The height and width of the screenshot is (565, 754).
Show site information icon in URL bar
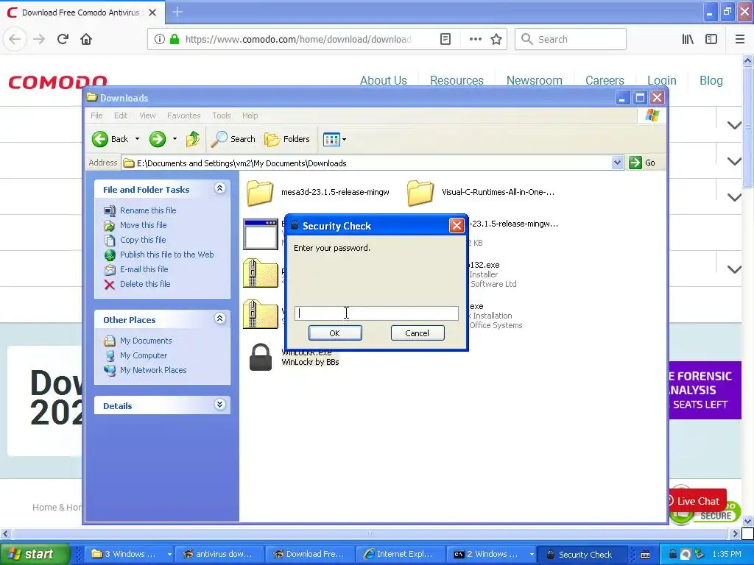[159, 39]
